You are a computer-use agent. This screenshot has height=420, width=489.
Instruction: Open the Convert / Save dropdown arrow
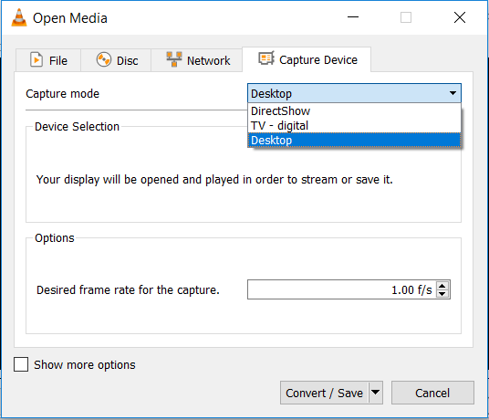click(x=376, y=393)
